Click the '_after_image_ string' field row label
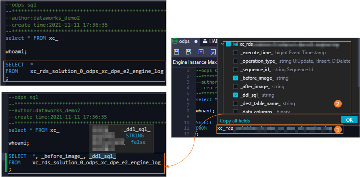 [x=262, y=86]
